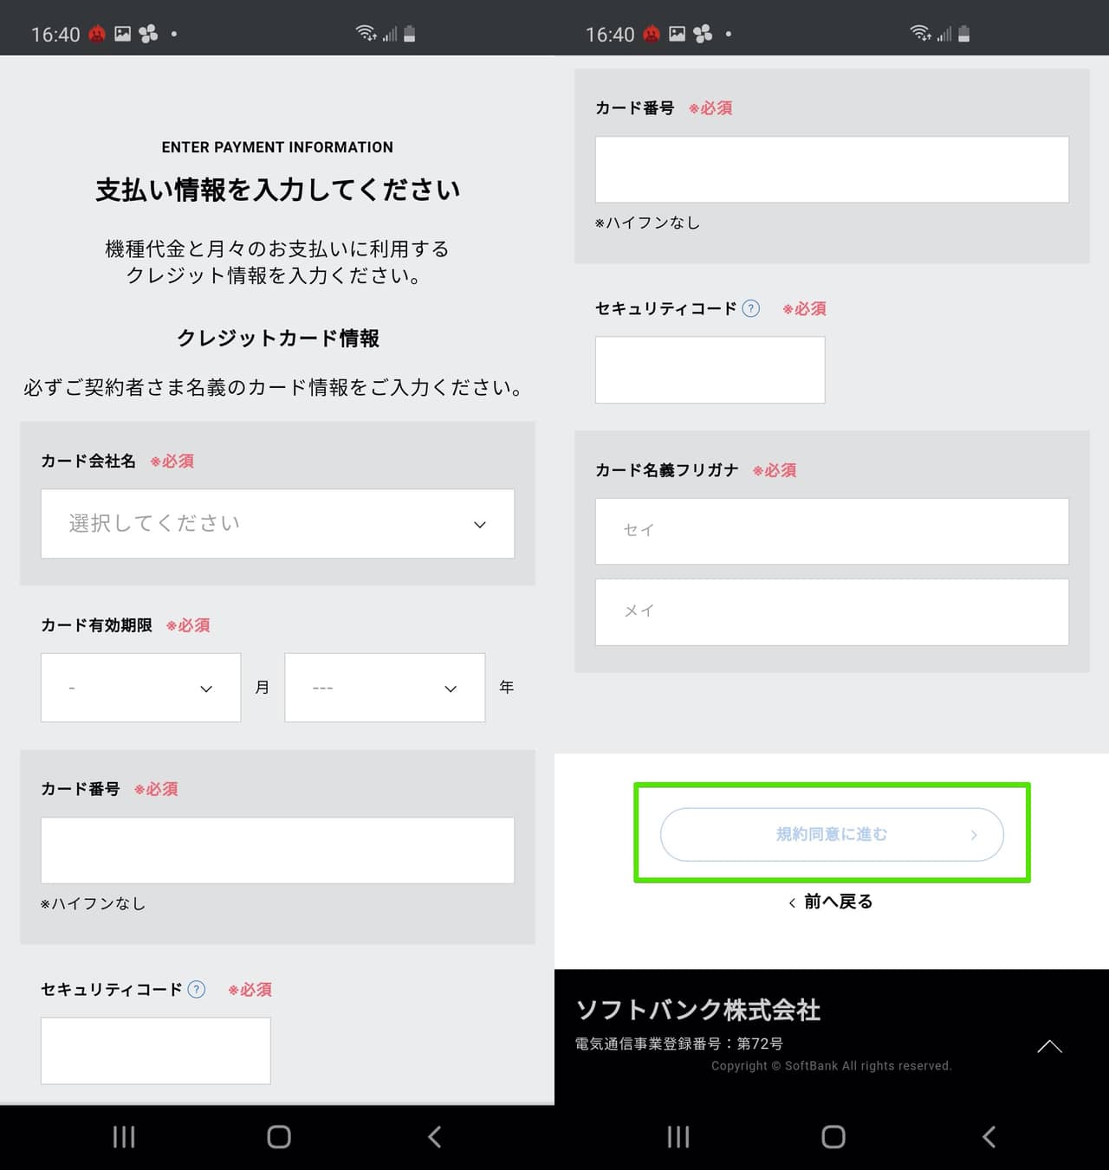Tap security code help icon on right screen
This screenshot has width=1109, height=1170.
click(751, 308)
